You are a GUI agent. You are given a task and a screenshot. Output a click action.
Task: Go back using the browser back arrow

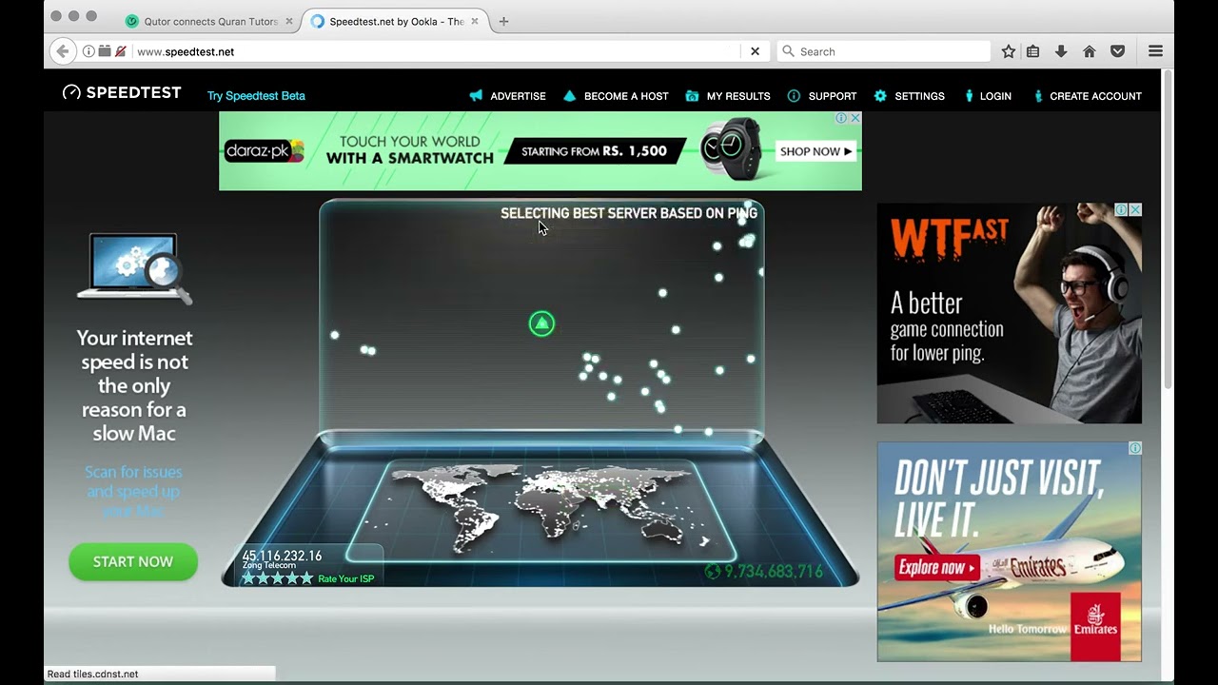pos(63,51)
